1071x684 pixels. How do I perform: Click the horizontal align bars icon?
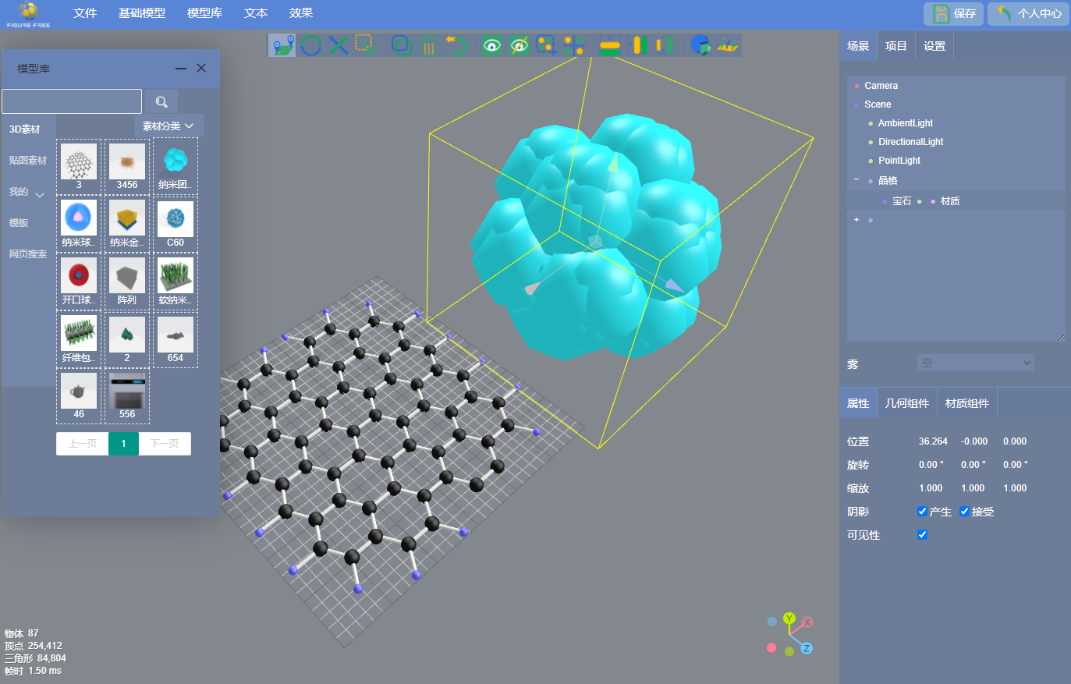[637, 45]
